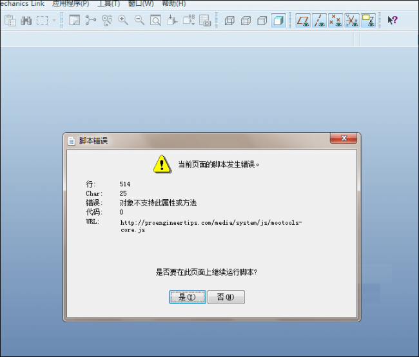The width and height of the screenshot is (419, 357).
Task: Toggle datum points display
Action: pyautogui.click(x=336, y=21)
